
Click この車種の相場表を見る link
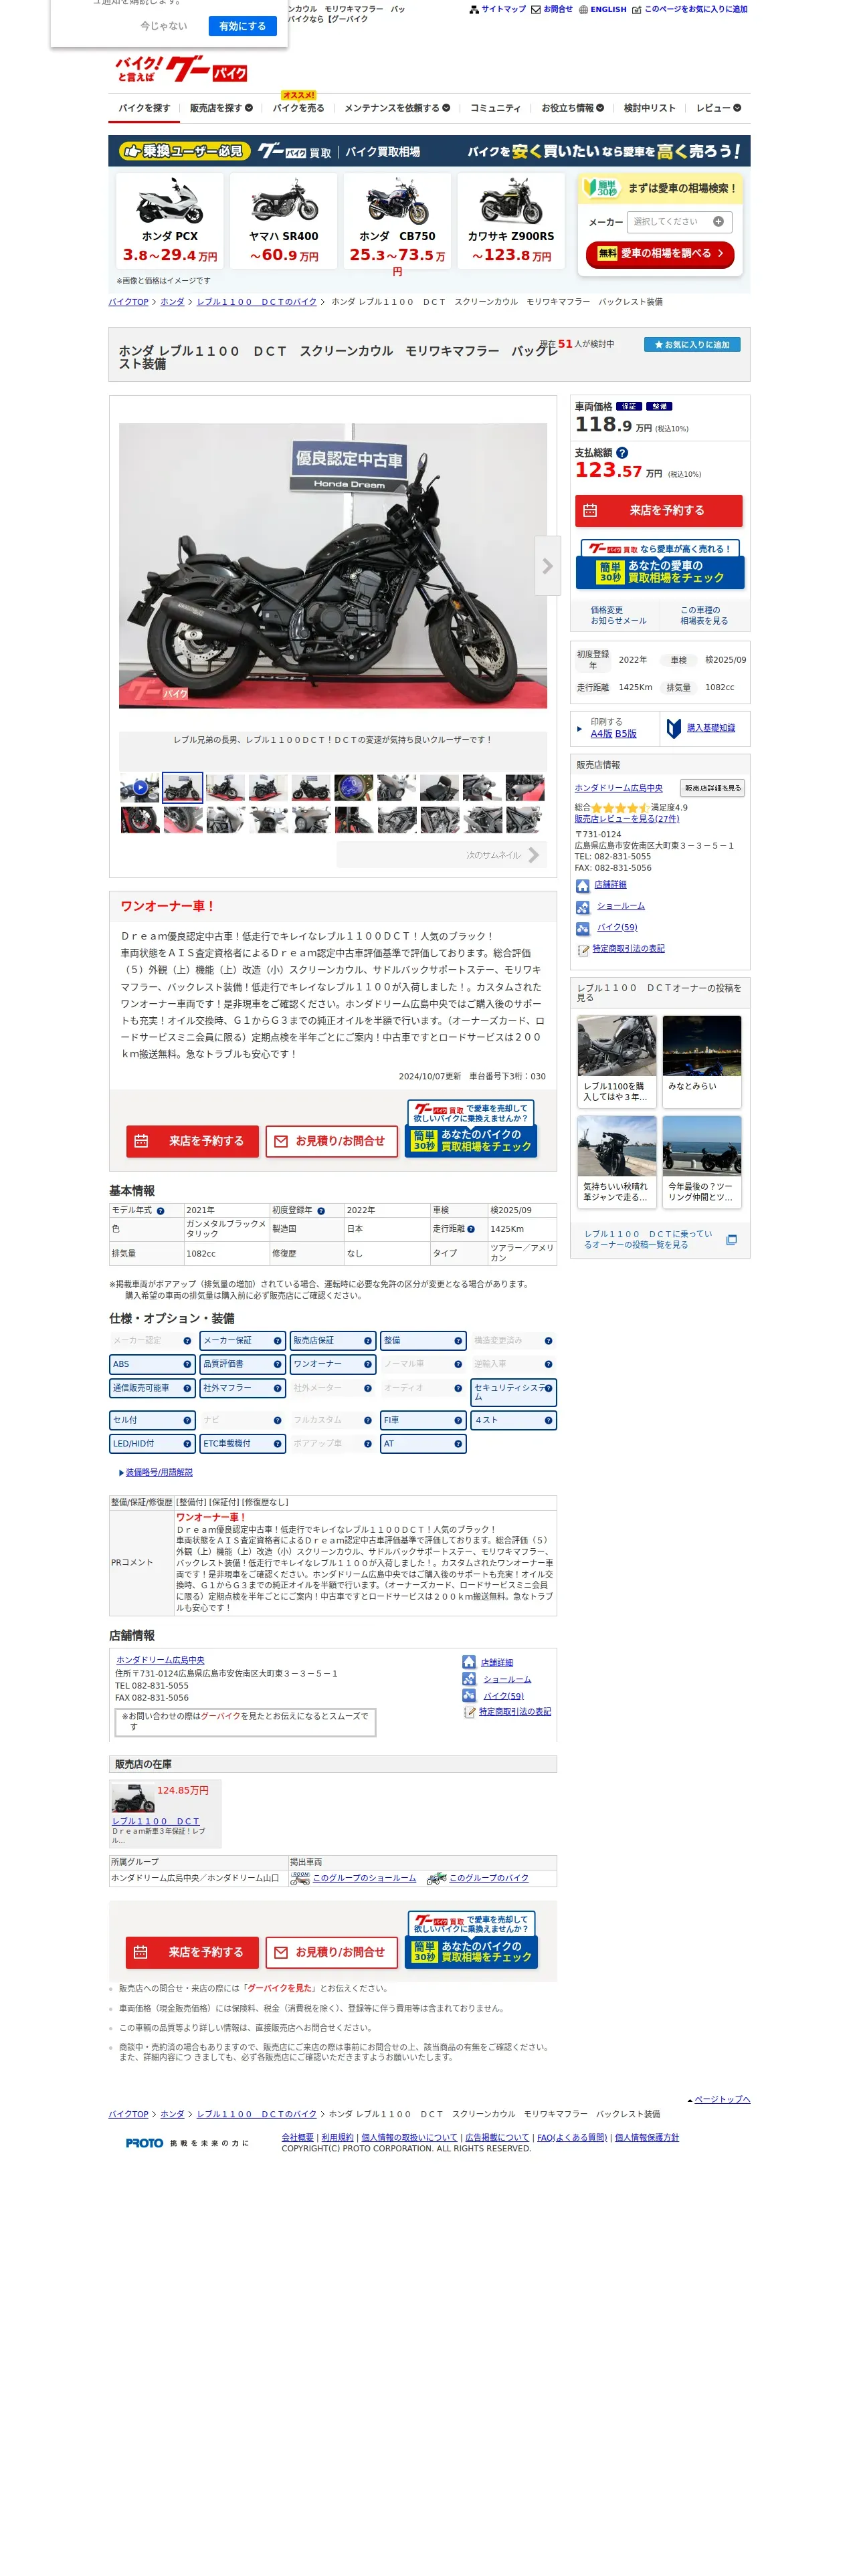point(704,615)
